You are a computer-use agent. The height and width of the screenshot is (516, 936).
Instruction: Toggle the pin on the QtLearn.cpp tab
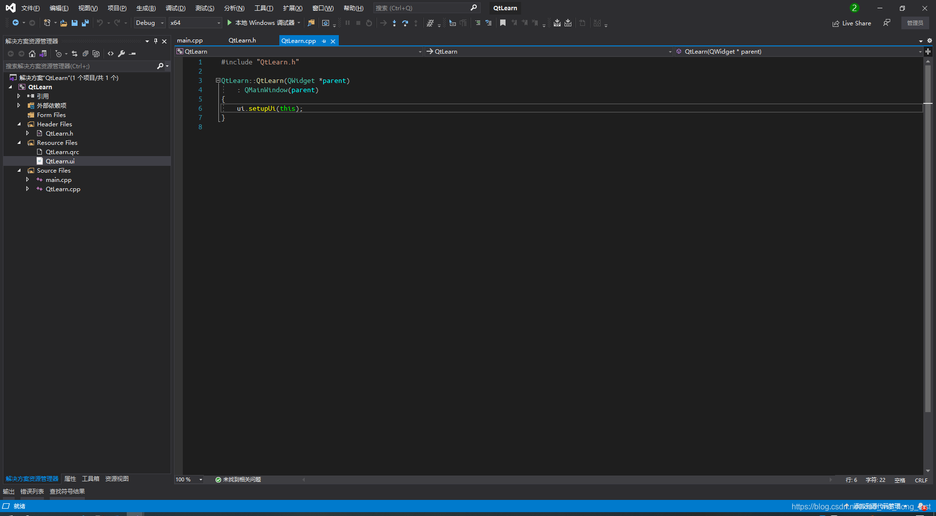coord(324,41)
